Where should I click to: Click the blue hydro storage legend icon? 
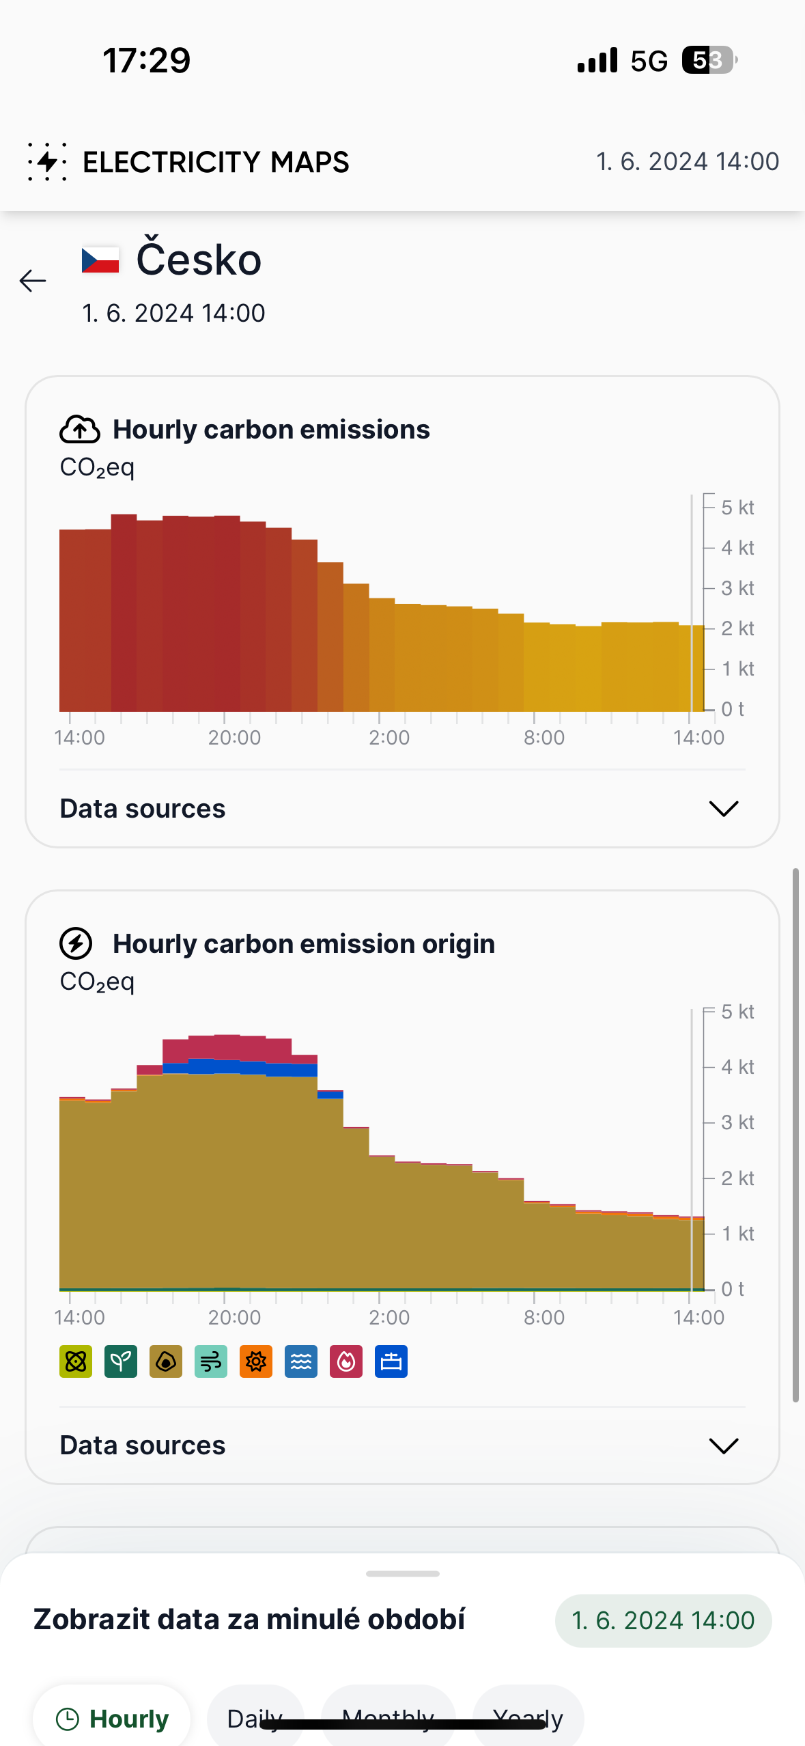[391, 1361]
